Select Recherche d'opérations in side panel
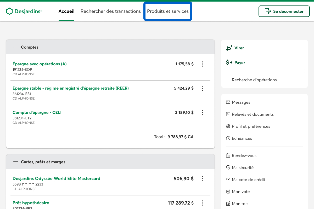 (254, 80)
